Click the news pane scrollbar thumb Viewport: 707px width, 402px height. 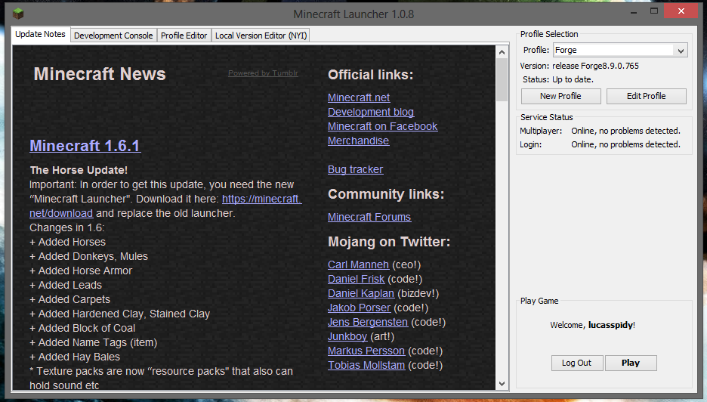coord(502,80)
